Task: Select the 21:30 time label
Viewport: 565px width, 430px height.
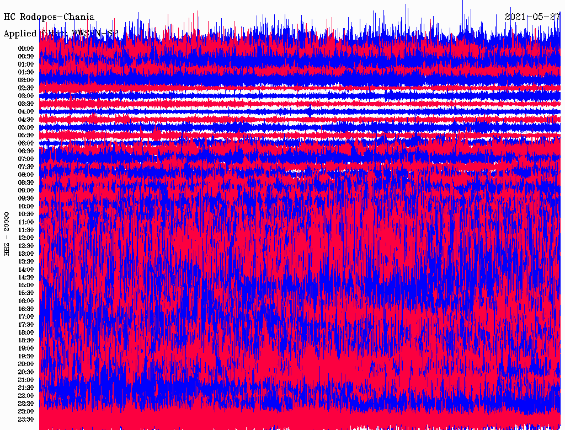Action: coord(26,388)
